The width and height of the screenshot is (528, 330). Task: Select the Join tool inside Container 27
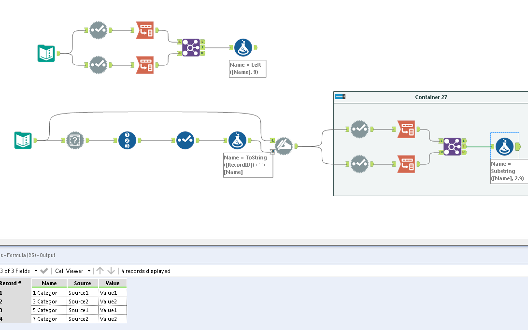click(x=453, y=146)
